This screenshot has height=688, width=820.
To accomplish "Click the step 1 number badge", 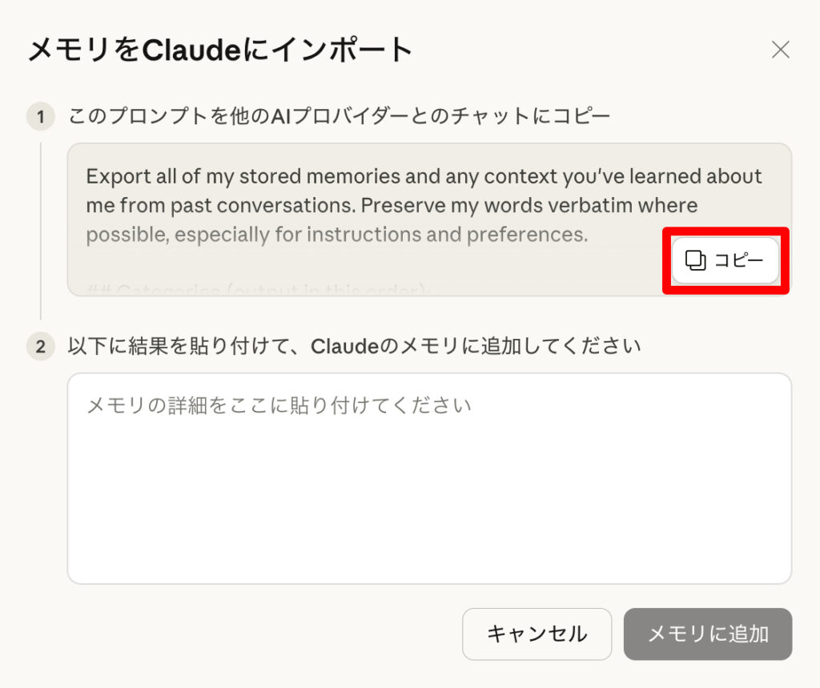I will tap(40, 118).
